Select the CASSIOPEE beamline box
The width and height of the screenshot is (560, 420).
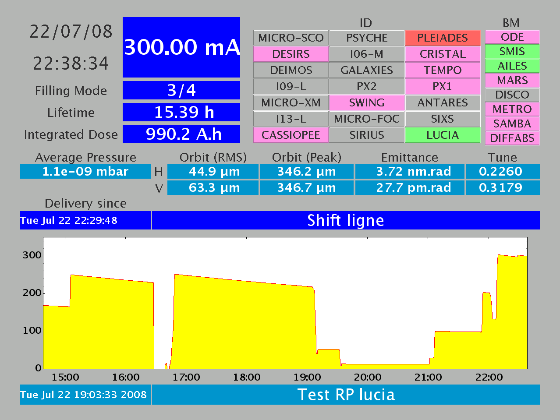click(291, 135)
